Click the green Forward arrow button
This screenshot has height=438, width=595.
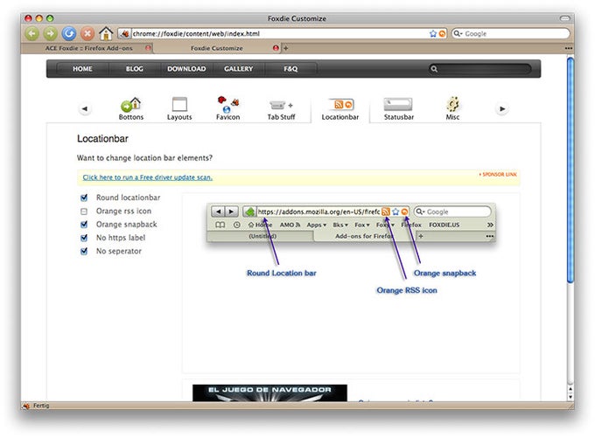(51, 34)
